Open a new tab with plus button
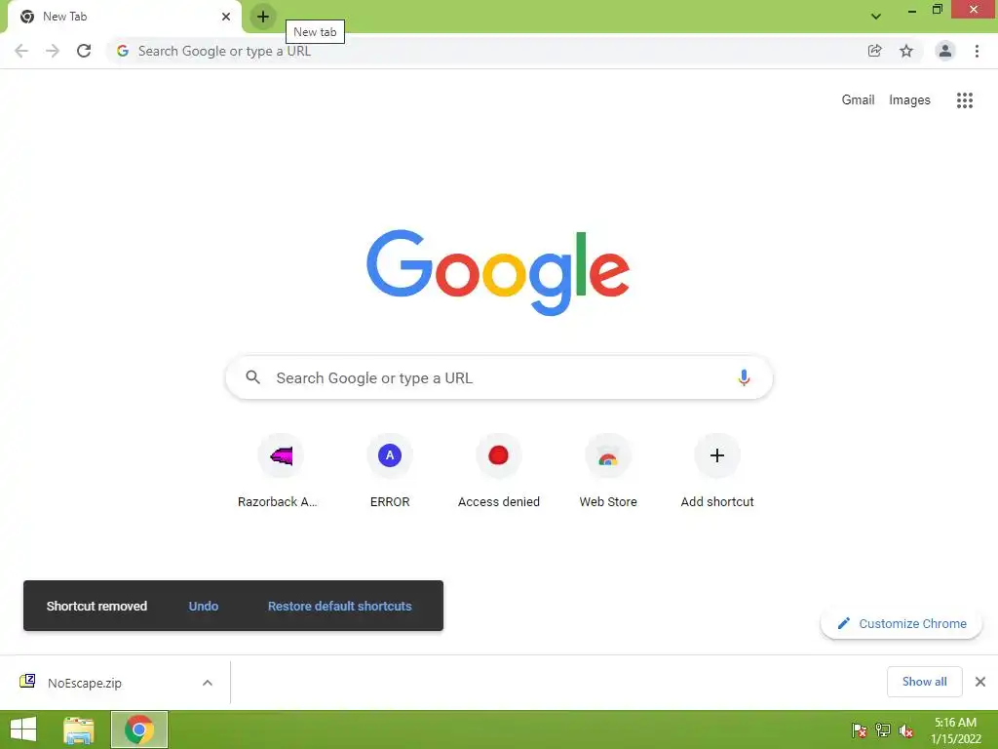998x749 pixels. pos(263,17)
